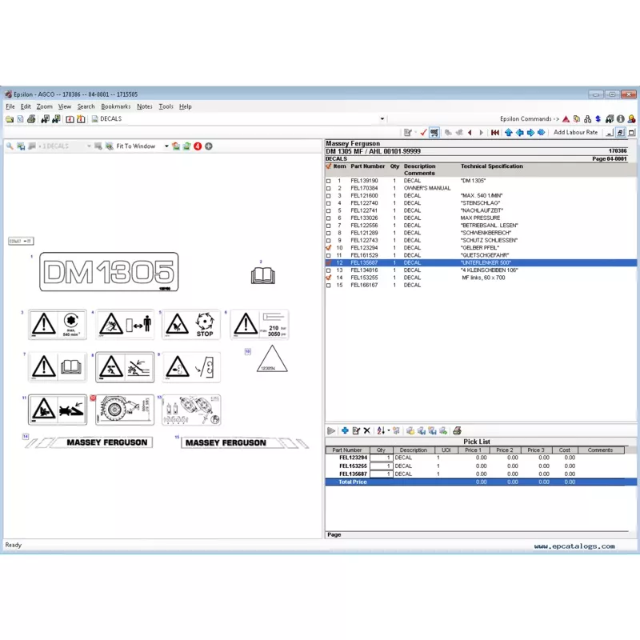Viewport: 640px width, 640px height.
Task: Tick the checkbox for item 15 FEL166167
Action: (x=329, y=286)
